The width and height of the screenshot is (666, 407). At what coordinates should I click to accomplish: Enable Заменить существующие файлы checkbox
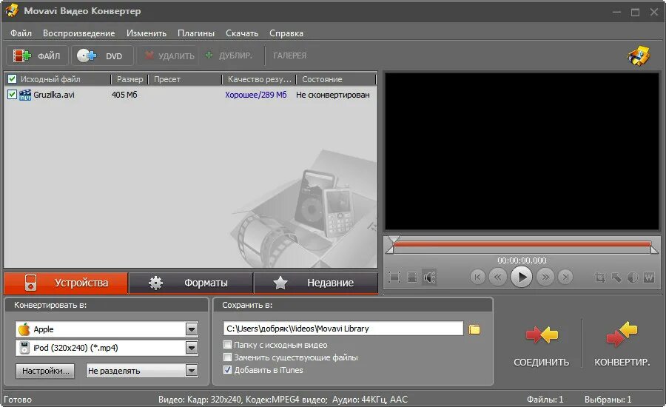coord(228,357)
